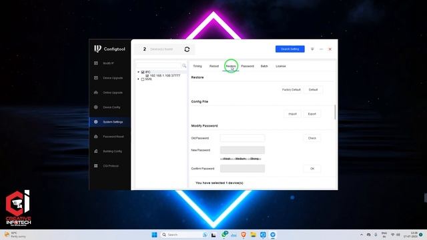Viewport: 427px width, 240px height.
Task: Switch to the Timing tab
Action: click(197, 66)
